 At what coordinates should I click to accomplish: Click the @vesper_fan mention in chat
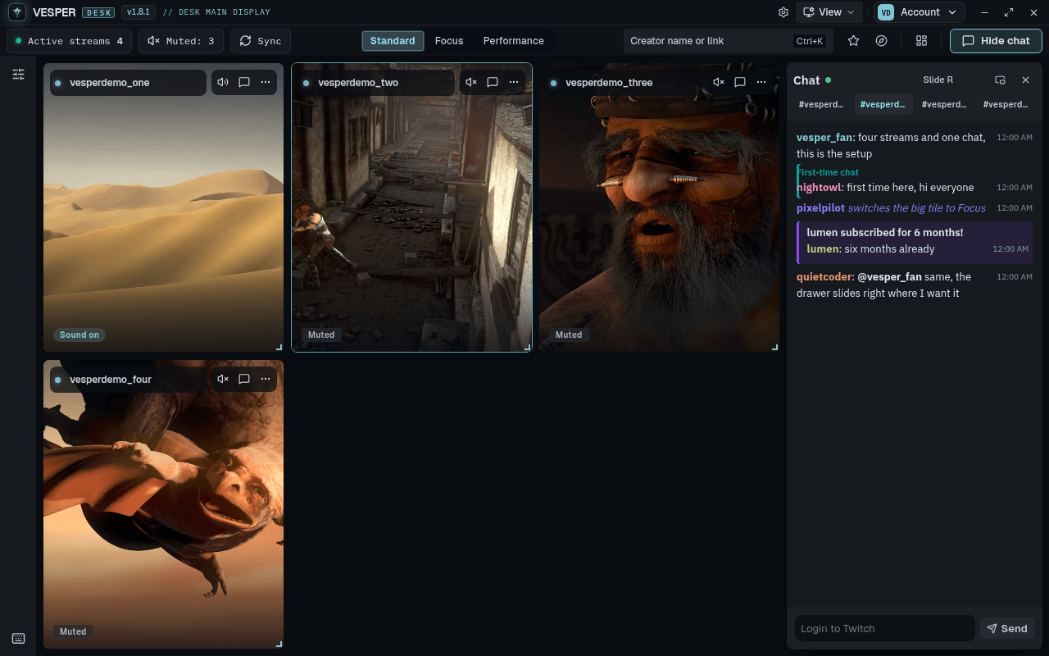click(889, 277)
